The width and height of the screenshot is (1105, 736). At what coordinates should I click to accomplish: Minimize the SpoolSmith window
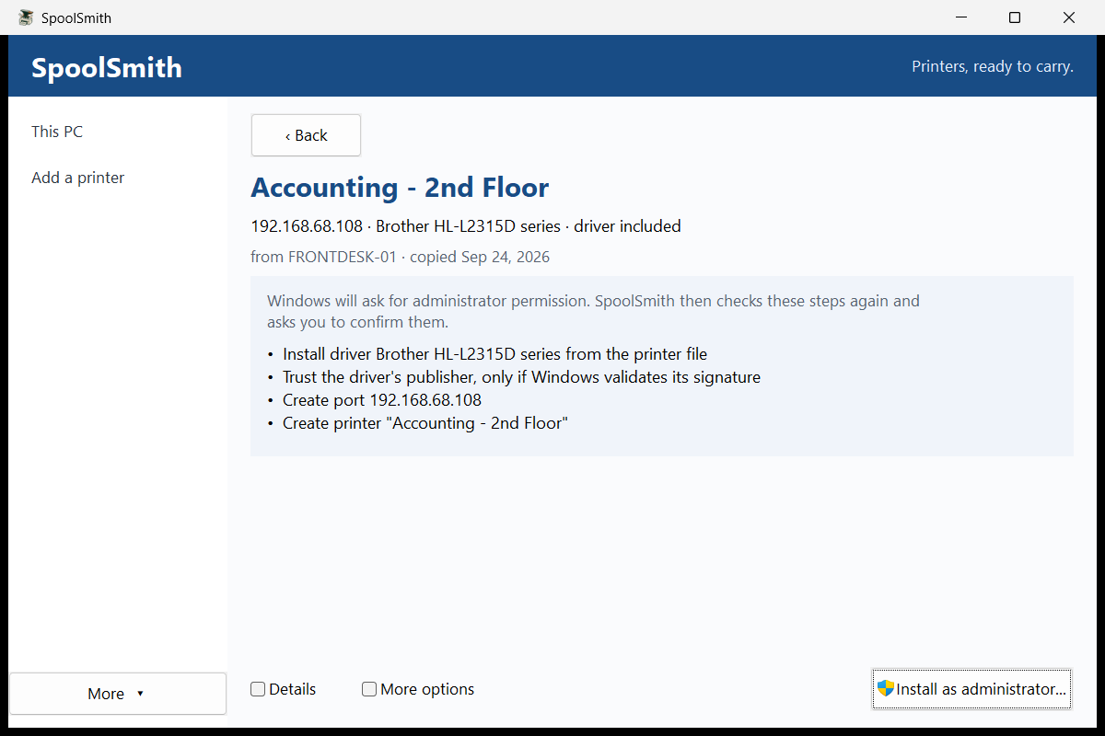coord(960,17)
